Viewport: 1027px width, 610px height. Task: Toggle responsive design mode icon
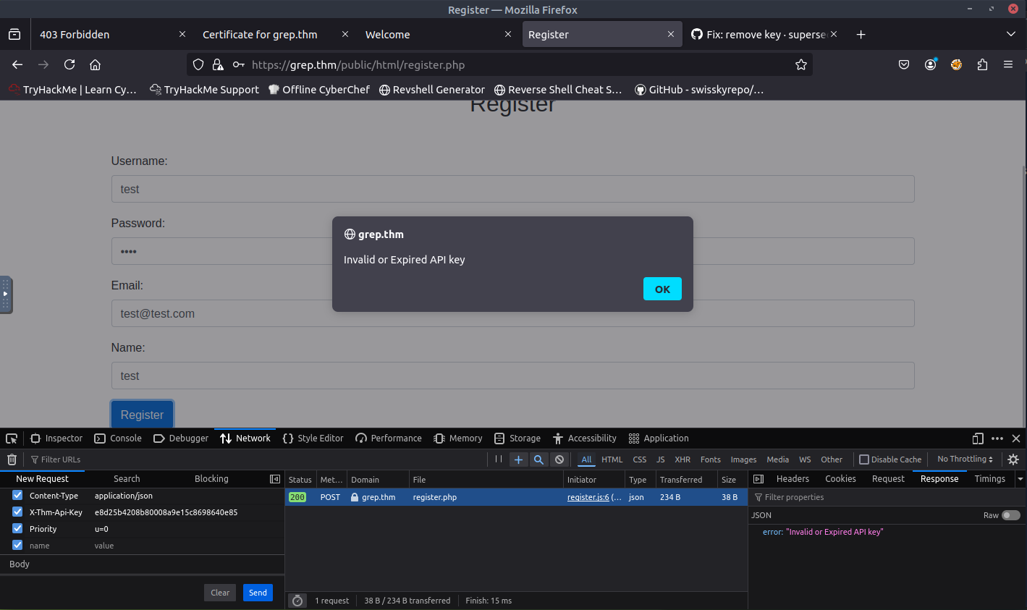coord(978,439)
